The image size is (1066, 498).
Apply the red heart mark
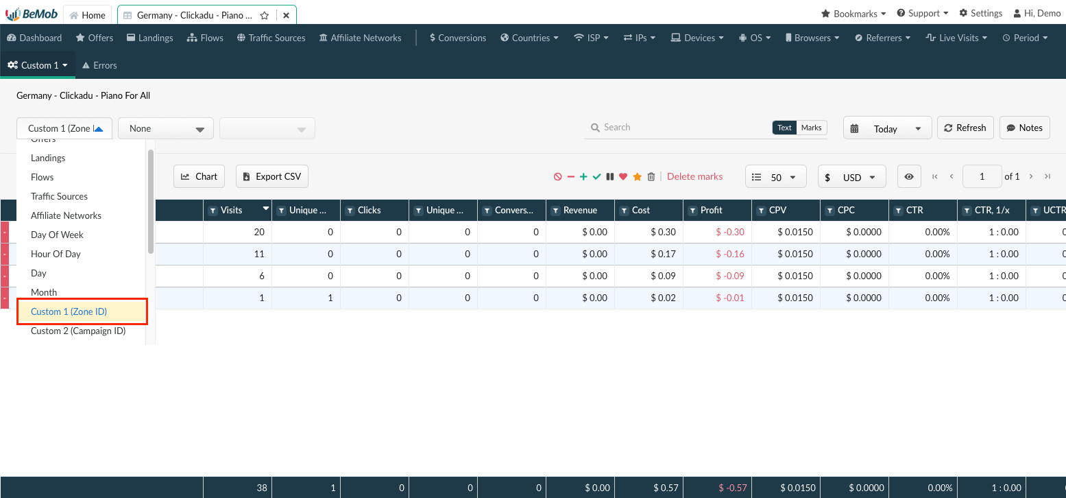pyautogui.click(x=623, y=177)
